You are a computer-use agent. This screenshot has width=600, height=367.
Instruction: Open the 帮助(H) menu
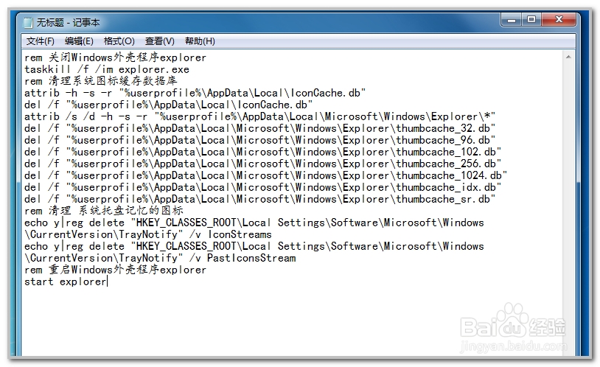click(200, 41)
